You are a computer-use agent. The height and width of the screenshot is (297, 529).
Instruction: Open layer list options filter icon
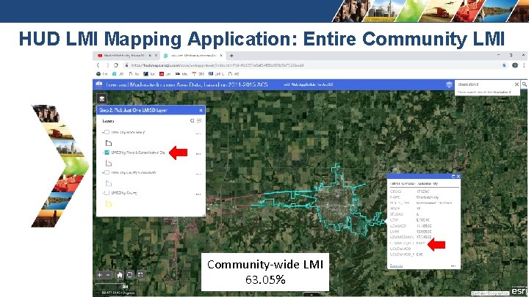tap(199, 120)
